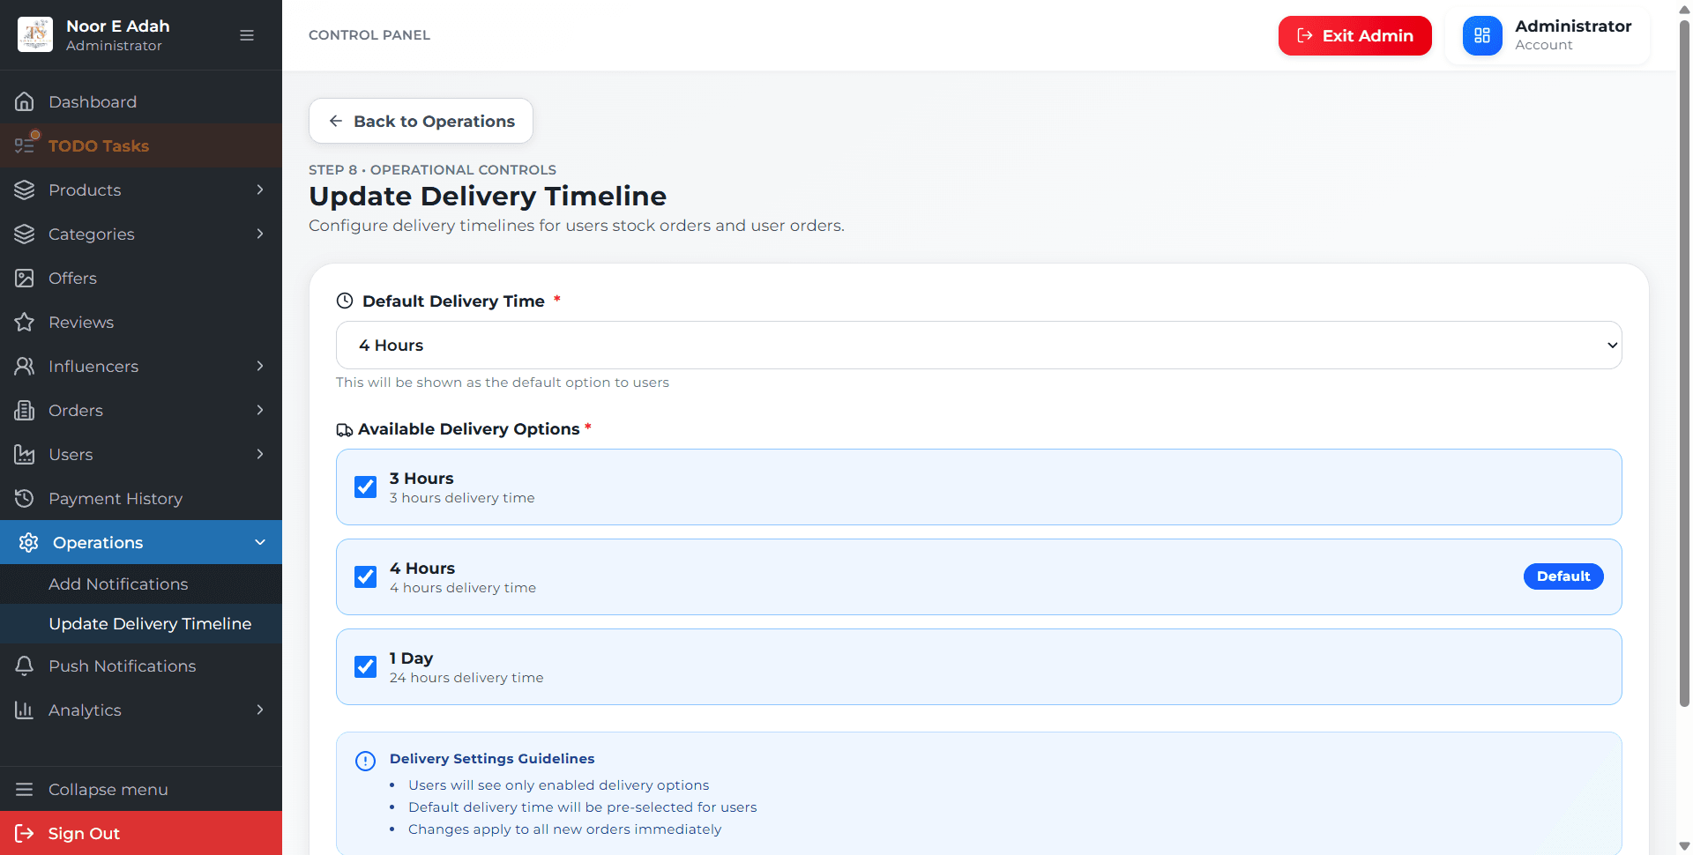Uncheck the 4 Hours delivery option
Image resolution: width=1693 pixels, height=855 pixels.
click(x=365, y=576)
